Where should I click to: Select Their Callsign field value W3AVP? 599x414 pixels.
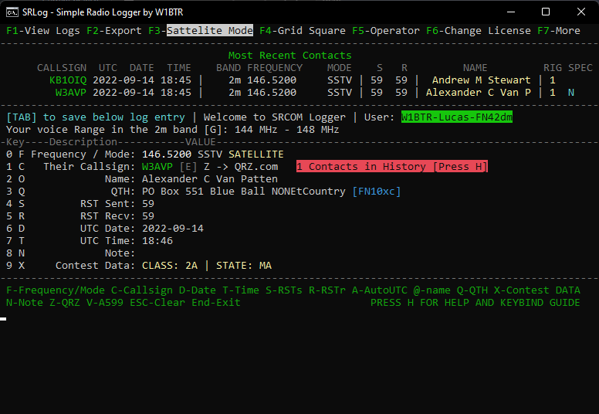(157, 167)
